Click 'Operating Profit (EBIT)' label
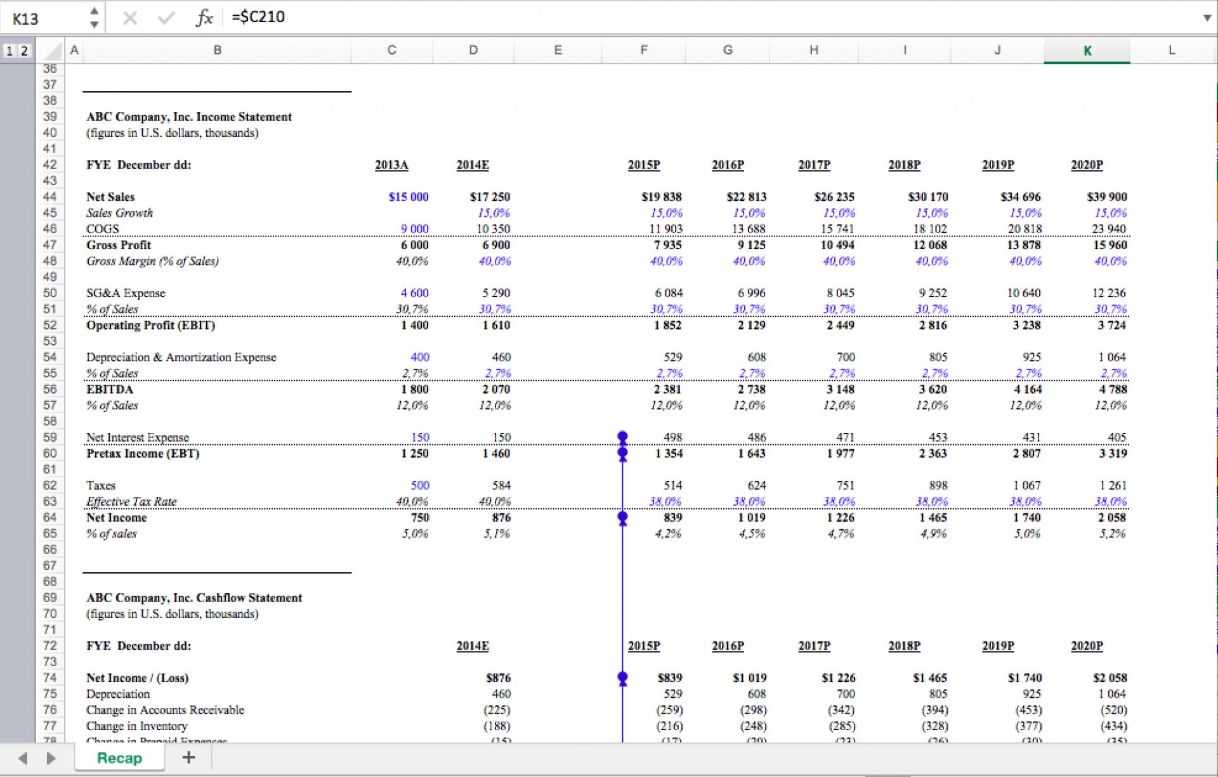The image size is (1218, 777). (151, 325)
